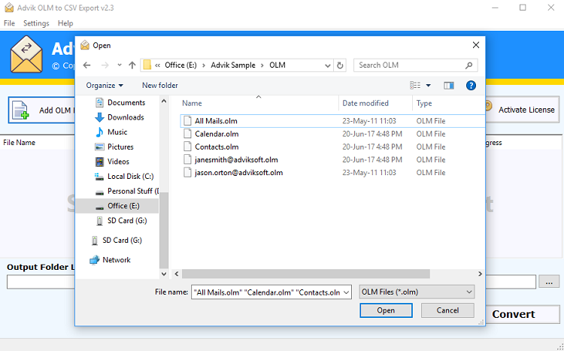Open the Organize dropdown menu
564x351 pixels.
[x=105, y=85]
